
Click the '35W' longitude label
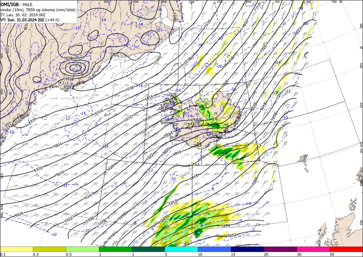click(106, 1)
